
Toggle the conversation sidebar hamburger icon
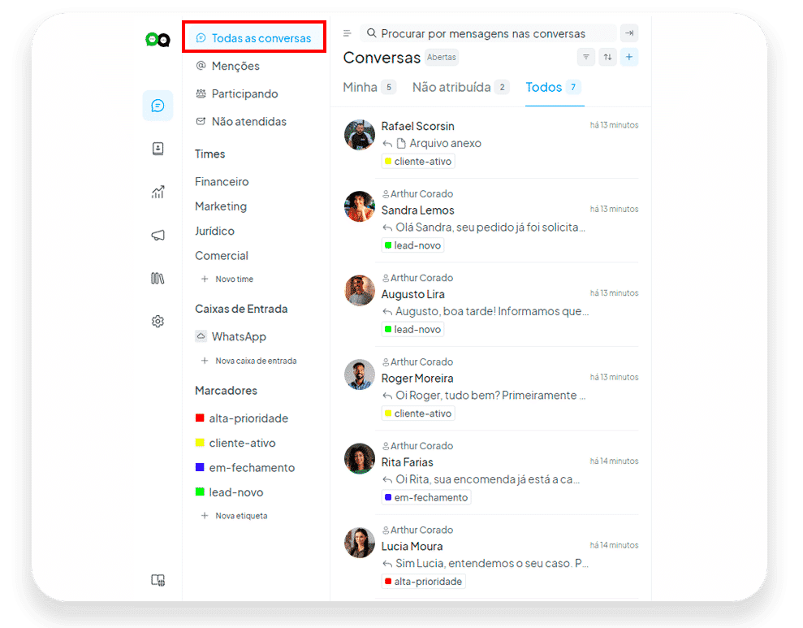(348, 33)
